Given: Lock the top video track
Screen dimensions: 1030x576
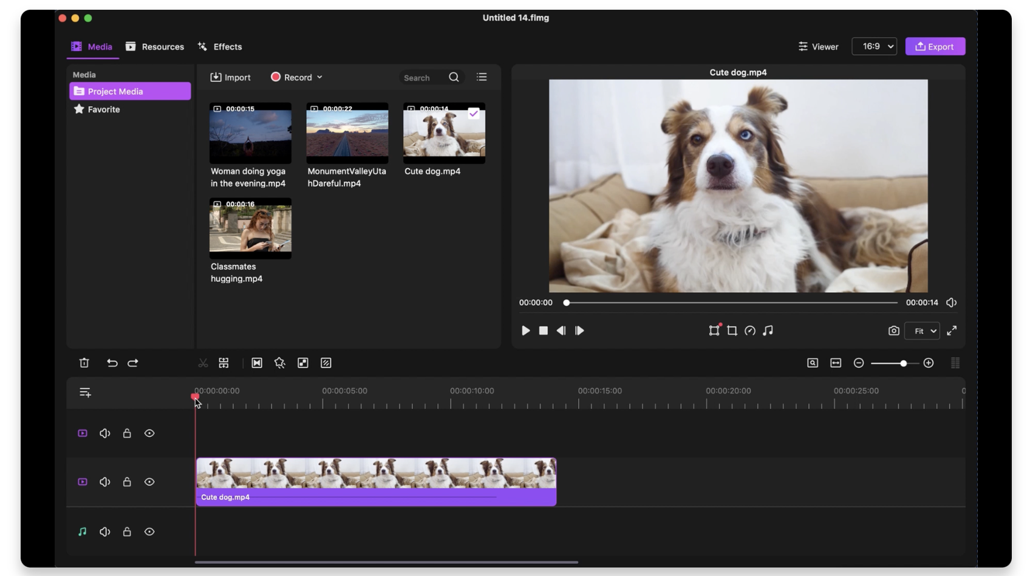Looking at the screenshot, I should click(x=127, y=433).
